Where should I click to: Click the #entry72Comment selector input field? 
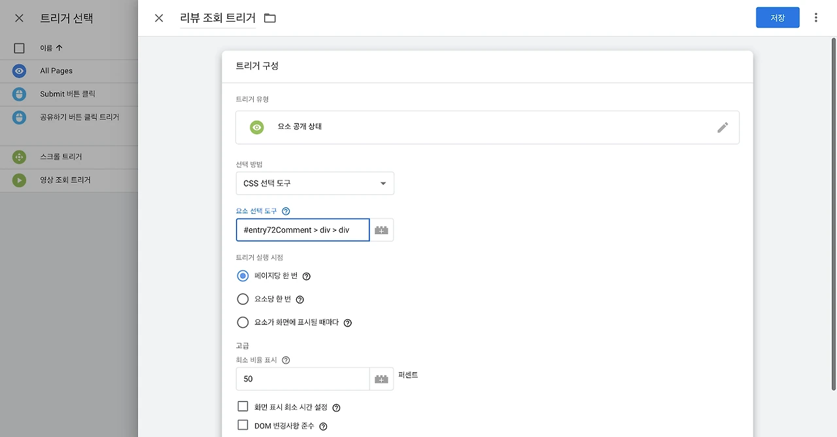(x=303, y=230)
